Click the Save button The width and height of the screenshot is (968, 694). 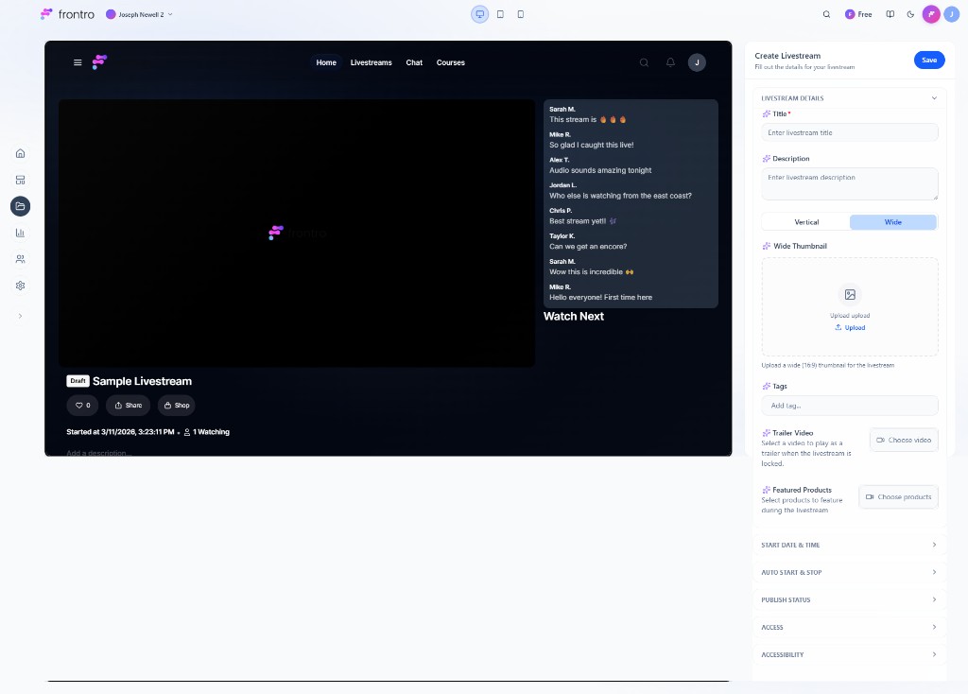pyautogui.click(x=928, y=61)
